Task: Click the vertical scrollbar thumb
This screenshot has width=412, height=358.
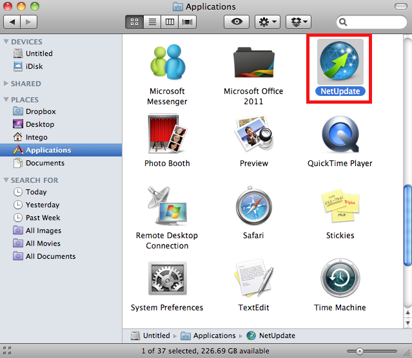Action: pyautogui.click(x=407, y=225)
